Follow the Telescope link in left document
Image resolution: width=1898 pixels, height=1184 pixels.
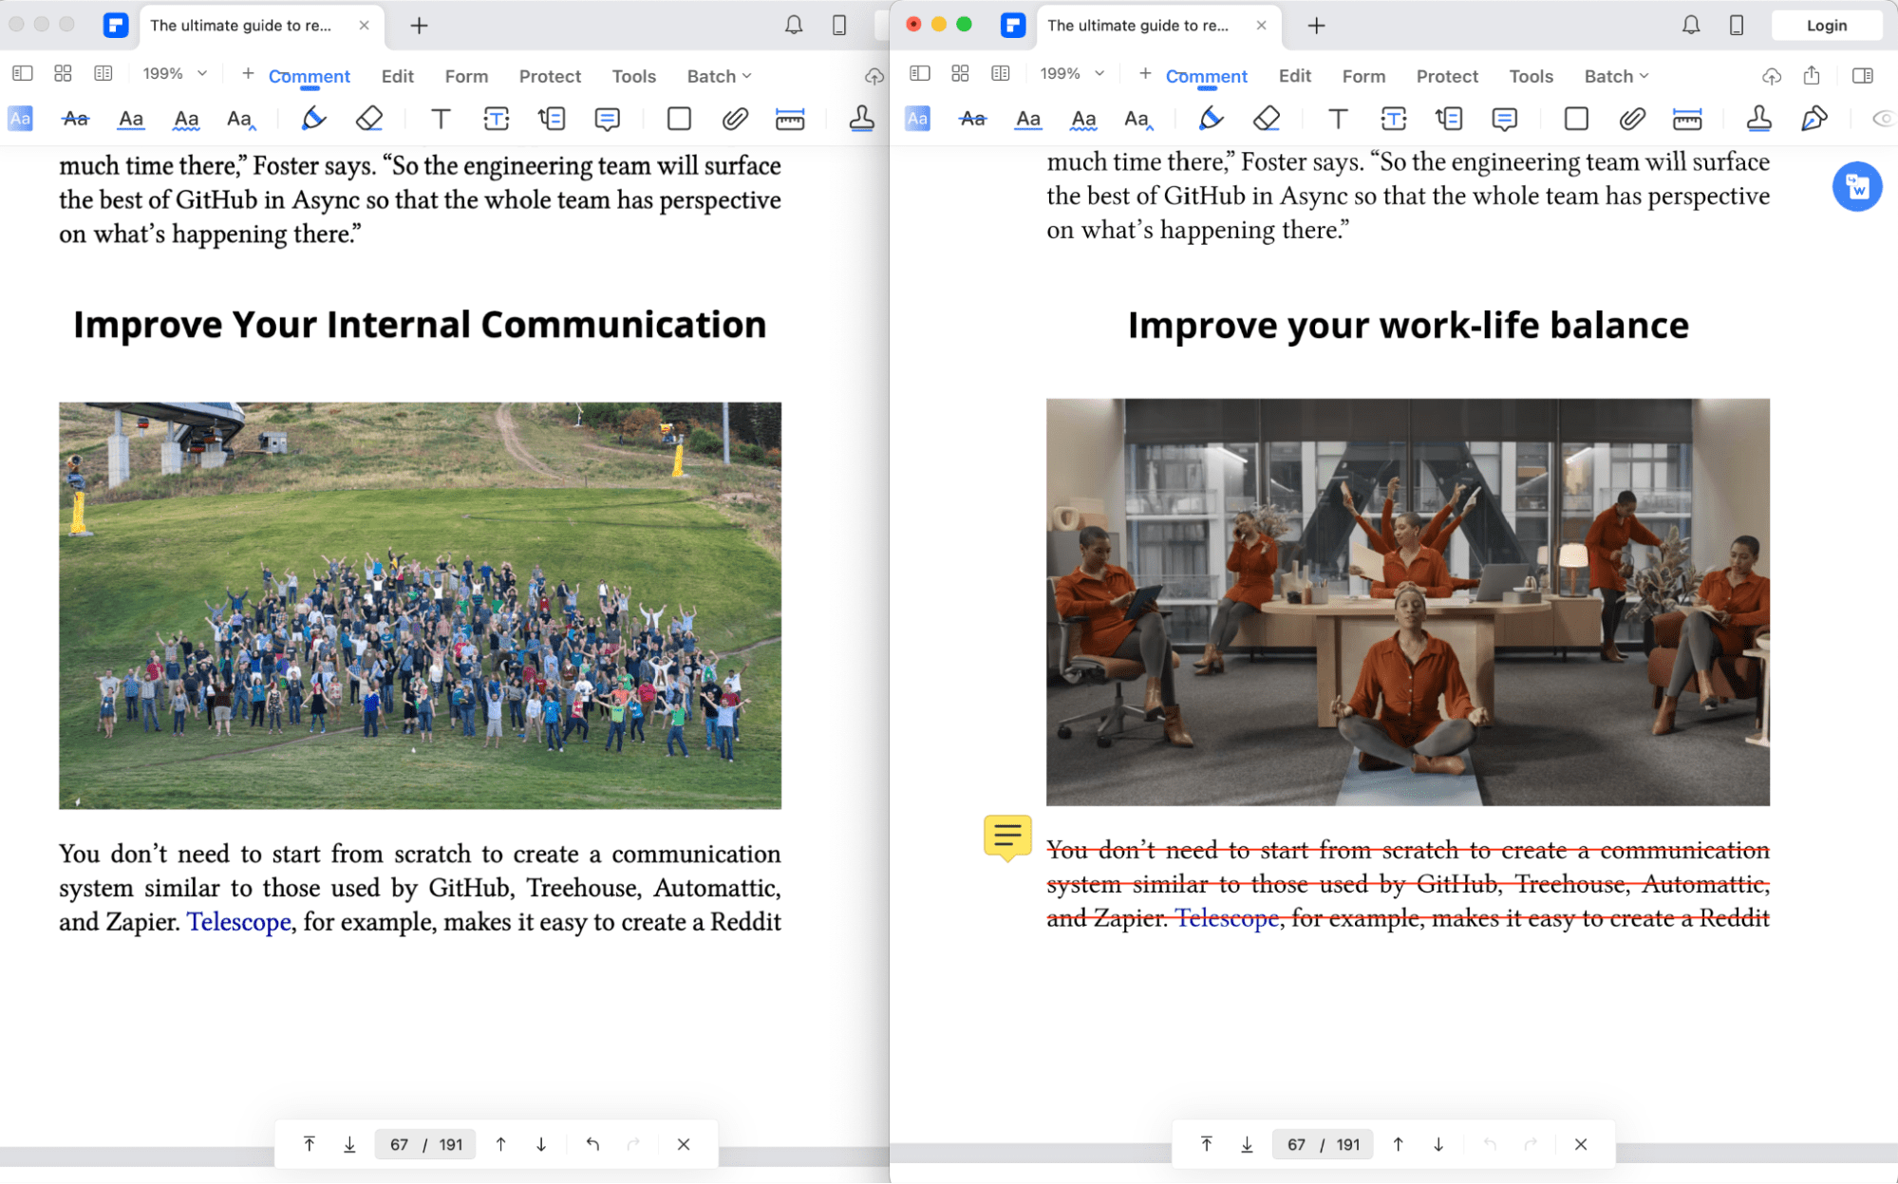pos(238,922)
